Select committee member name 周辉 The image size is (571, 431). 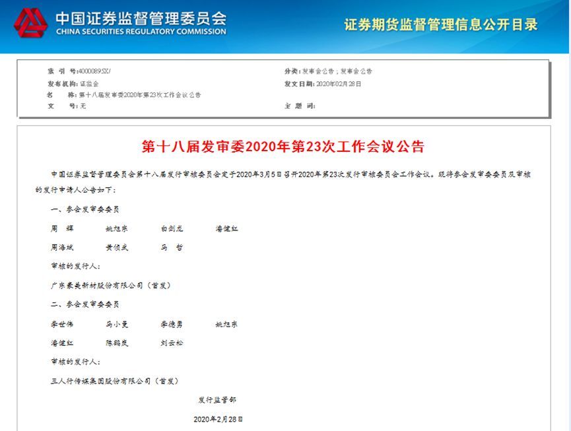62,228
